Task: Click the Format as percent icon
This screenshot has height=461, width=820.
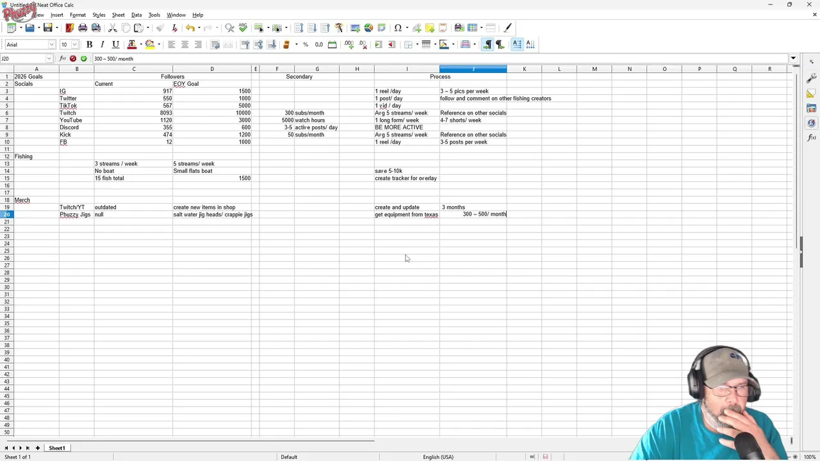Action: 306,44
